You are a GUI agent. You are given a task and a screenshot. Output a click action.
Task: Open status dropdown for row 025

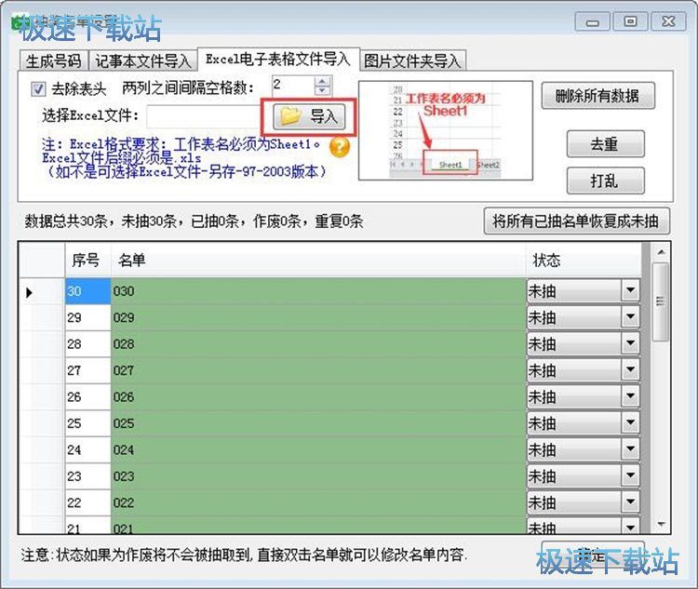[x=630, y=423]
